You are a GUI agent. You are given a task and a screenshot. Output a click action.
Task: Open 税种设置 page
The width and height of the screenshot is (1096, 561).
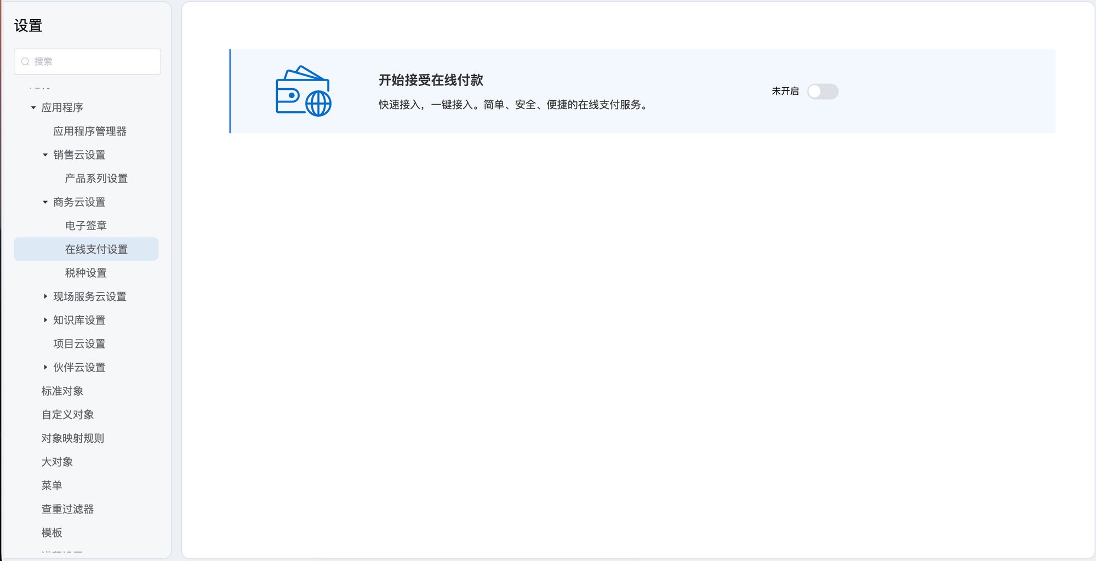[85, 273]
